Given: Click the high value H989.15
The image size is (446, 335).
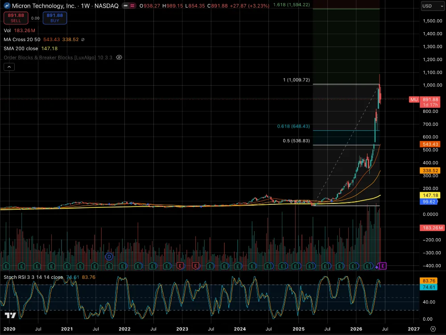Looking at the screenshot, I should click(x=172, y=6).
